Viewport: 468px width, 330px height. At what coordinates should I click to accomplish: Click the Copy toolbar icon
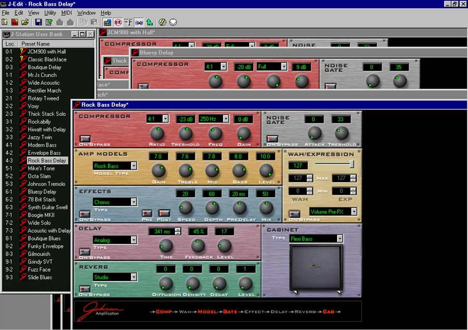pyautogui.click(x=84, y=22)
